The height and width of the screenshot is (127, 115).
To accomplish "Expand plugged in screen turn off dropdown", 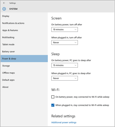I will pos(65,43).
